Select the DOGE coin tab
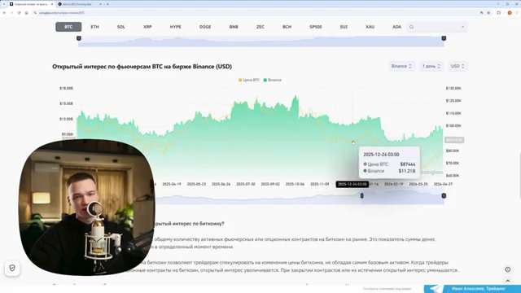Viewport: 521px width, 293px height. coord(205,27)
